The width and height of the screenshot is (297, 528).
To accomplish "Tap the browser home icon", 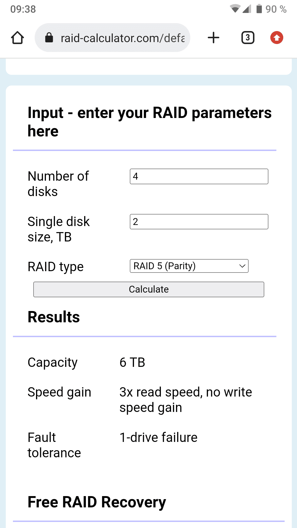I will [17, 38].
